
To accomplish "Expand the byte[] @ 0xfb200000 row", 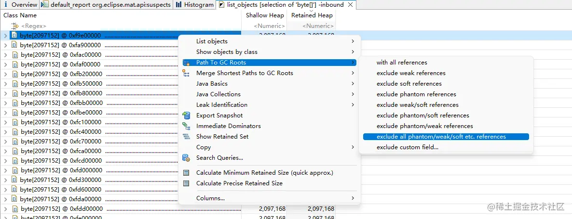I will [x=5, y=74].
